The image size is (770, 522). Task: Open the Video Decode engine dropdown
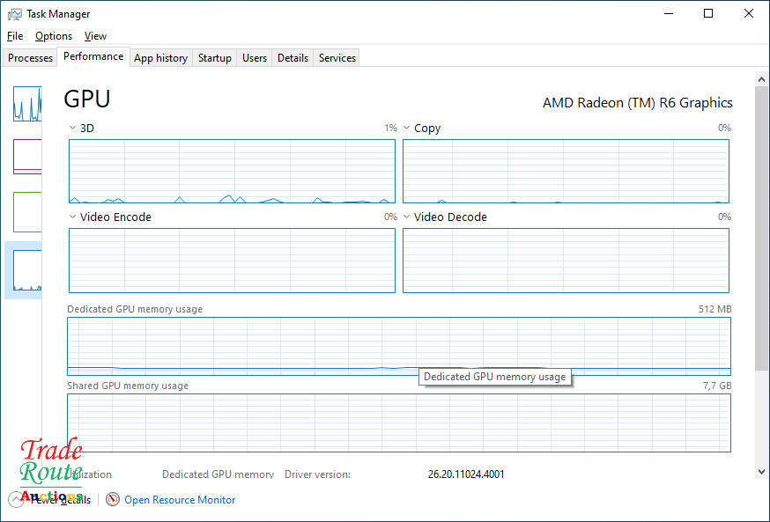click(407, 217)
